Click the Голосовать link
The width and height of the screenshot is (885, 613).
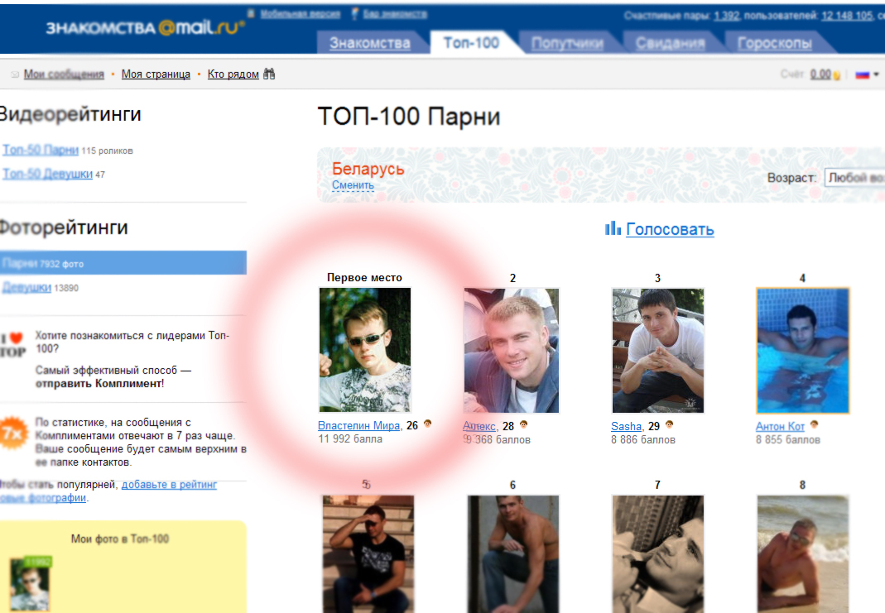coord(670,229)
